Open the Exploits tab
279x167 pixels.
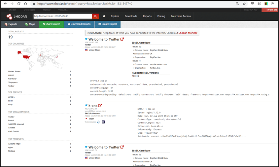tap(11, 24)
